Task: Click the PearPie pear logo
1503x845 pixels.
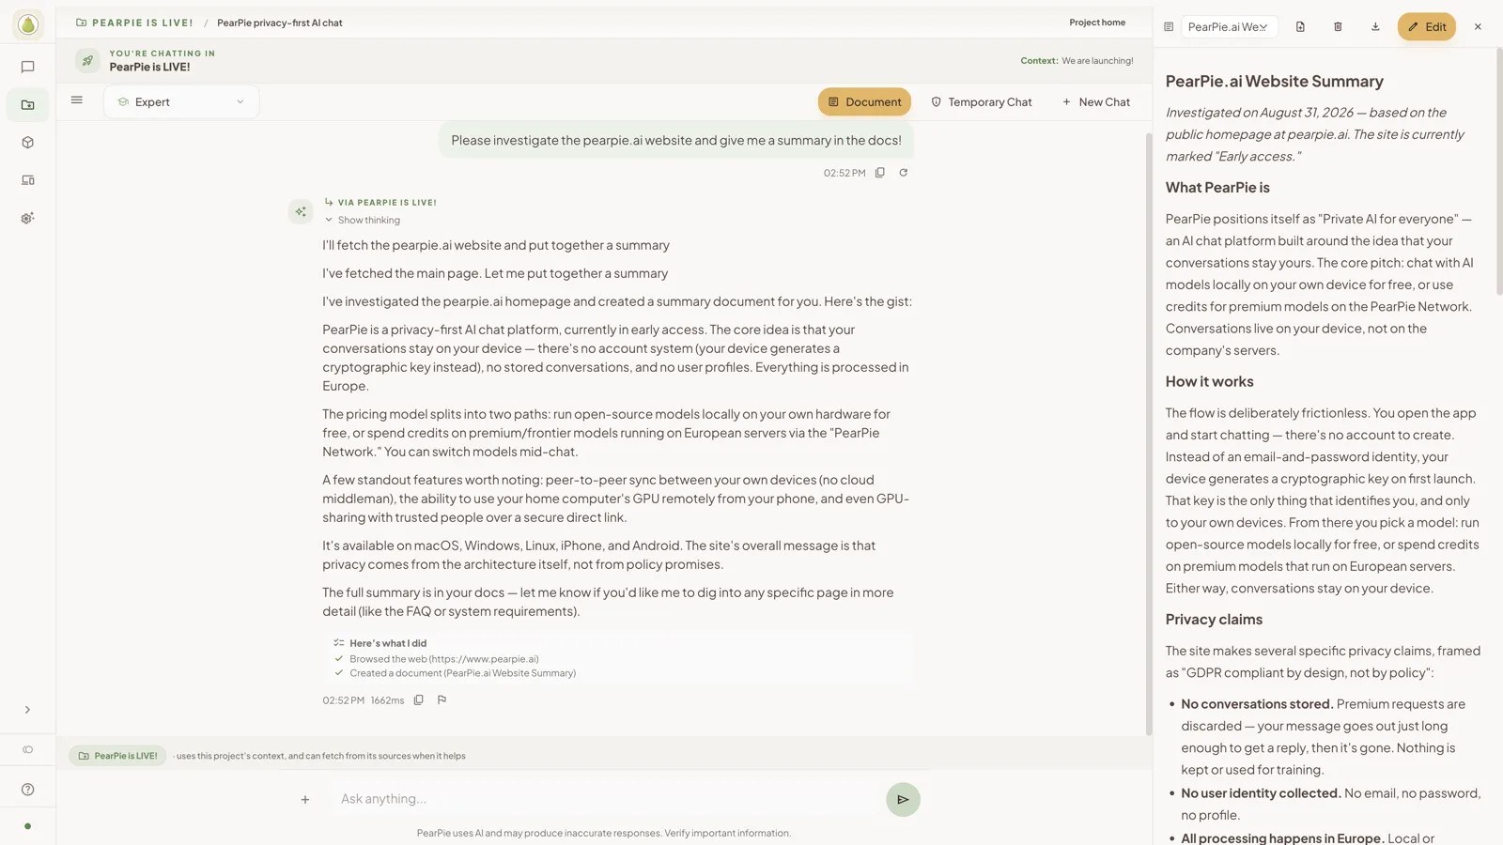Action: click(28, 24)
